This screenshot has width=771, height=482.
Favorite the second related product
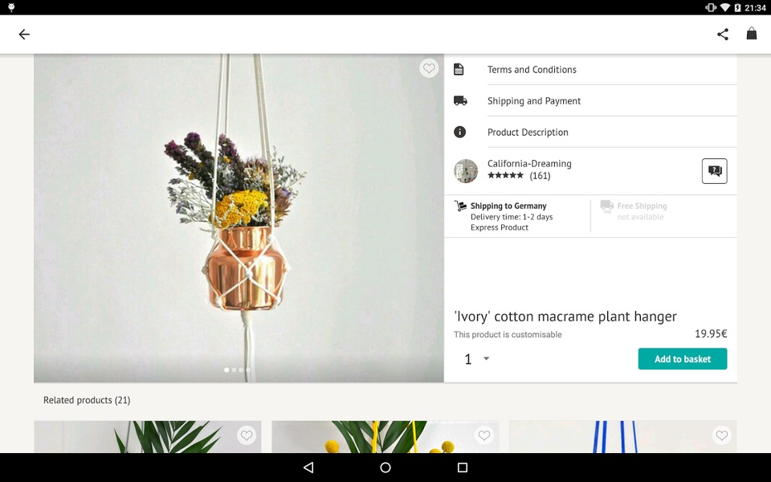[x=484, y=435]
